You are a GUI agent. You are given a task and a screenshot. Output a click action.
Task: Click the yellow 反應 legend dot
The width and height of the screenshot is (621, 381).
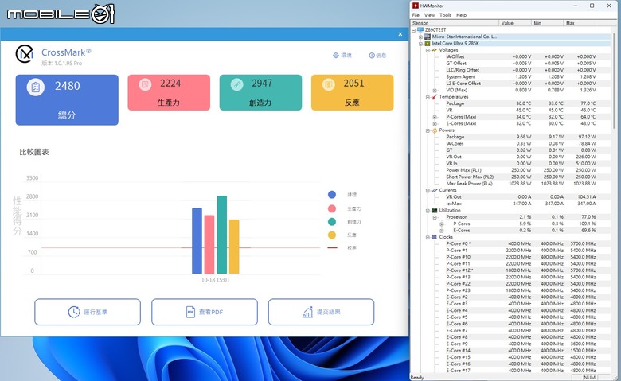[332, 235]
